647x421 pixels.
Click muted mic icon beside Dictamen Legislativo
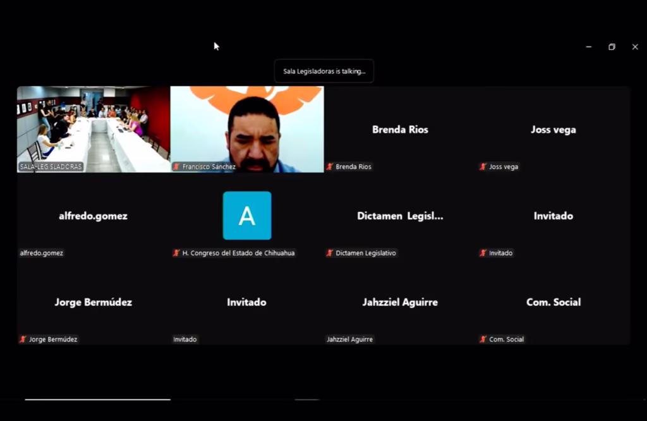330,253
